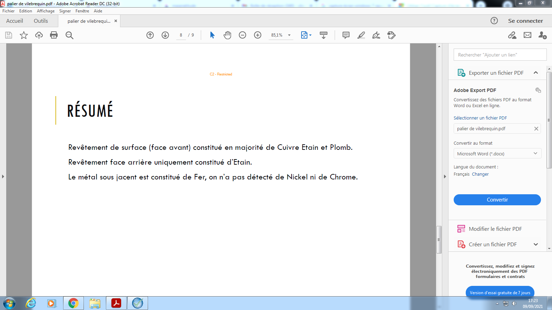Image resolution: width=552 pixels, height=310 pixels.
Task: Expand the Créer un fichier PDF section
Action: (536, 245)
